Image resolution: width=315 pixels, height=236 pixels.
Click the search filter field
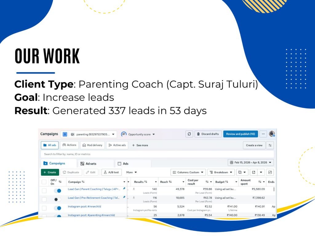(157, 154)
